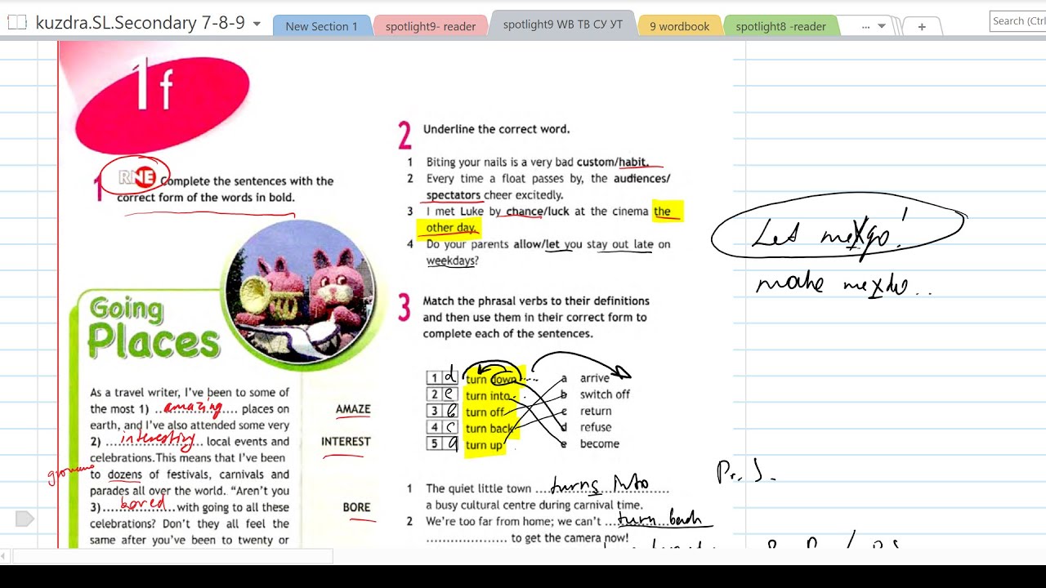
Task: Click the Going Places green heading
Action: click(154, 328)
